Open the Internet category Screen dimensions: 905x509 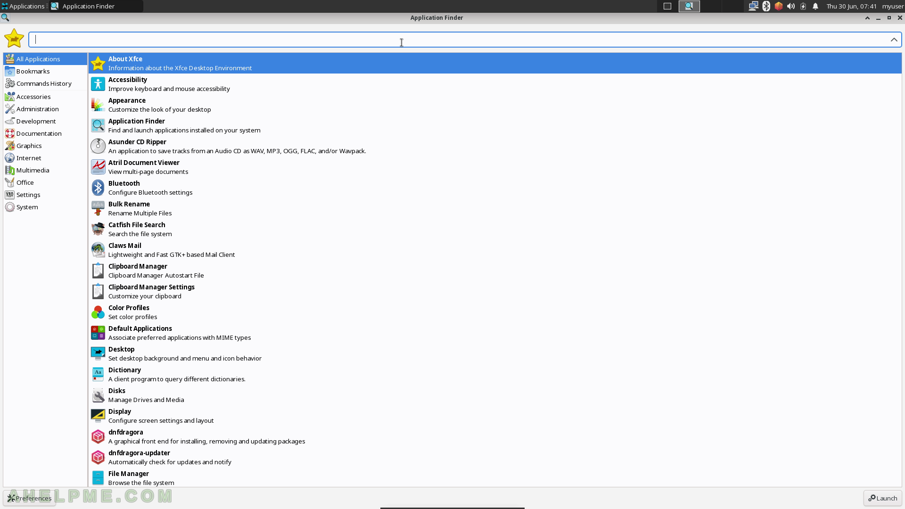tap(45, 158)
